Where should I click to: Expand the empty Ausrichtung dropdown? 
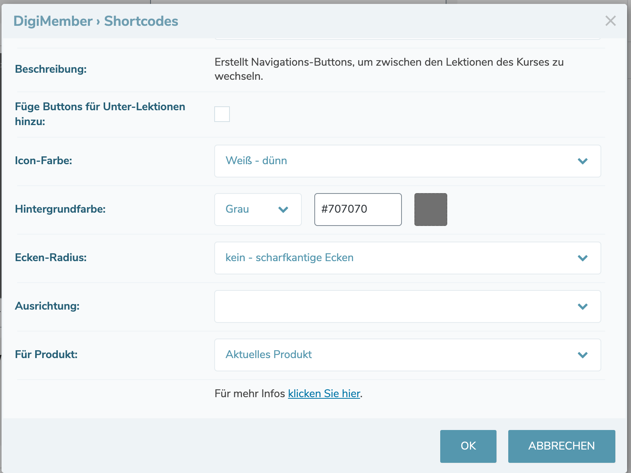(x=407, y=306)
